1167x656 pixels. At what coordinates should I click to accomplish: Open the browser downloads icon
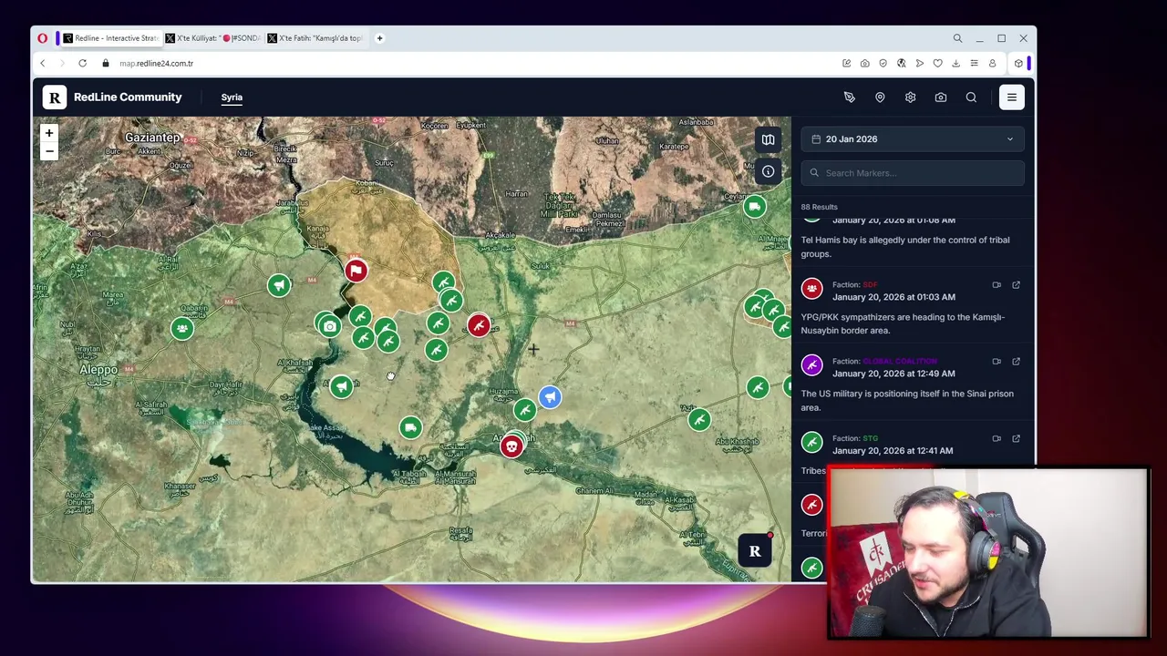(955, 63)
